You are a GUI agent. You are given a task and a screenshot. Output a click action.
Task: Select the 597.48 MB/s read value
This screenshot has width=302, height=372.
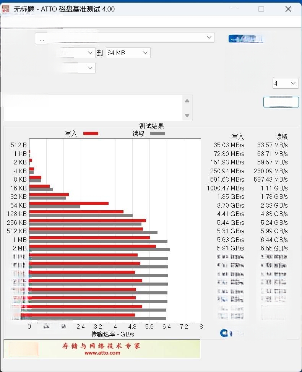point(271,179)
